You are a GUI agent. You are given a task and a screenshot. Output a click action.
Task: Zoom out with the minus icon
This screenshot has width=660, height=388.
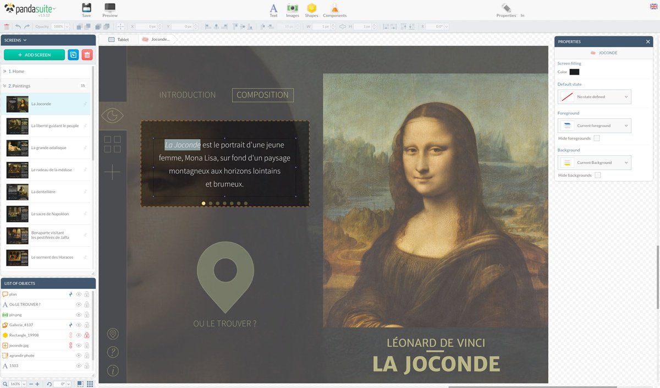click(x=31, y=384)
